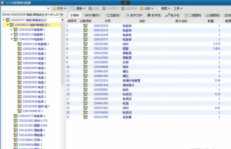Viewport: 231px width, 149px height.
Task: Select code cell 1200102029 in table
Action: (101, 26)
